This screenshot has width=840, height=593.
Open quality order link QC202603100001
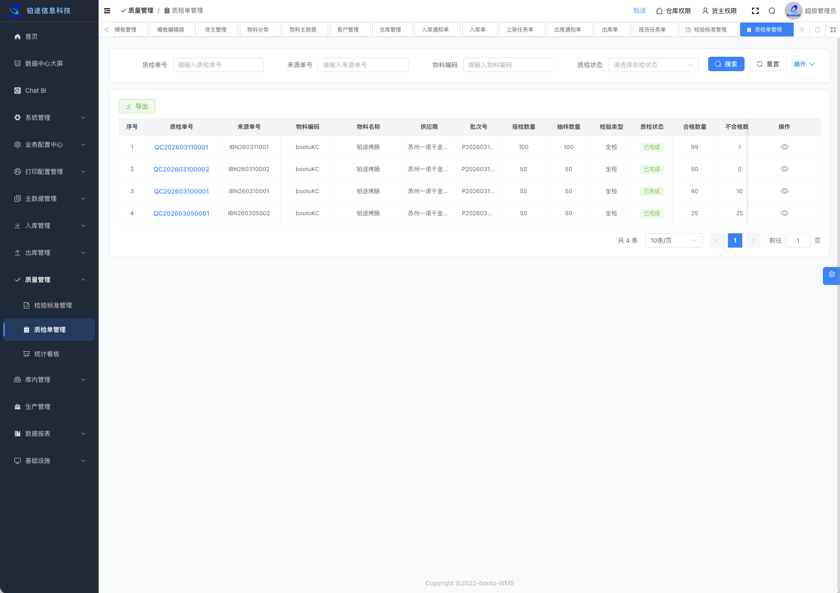181,191
